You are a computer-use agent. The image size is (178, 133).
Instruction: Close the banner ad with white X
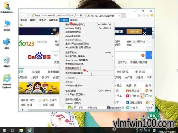point(145,34)
